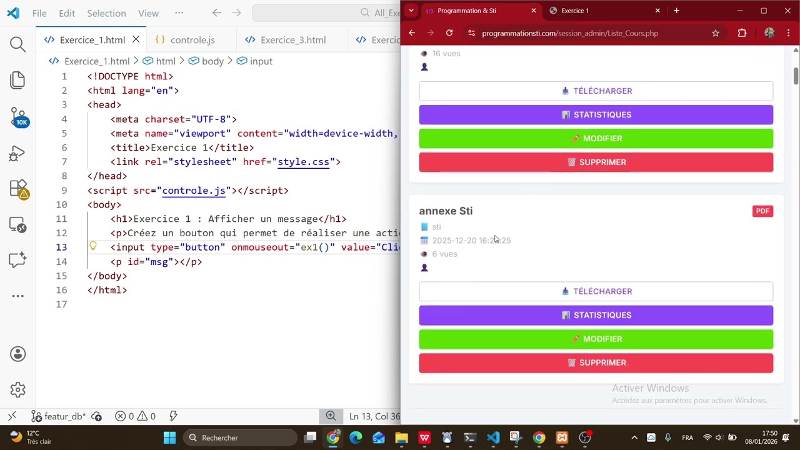Click STATISTIQUES for annexe Sti
The image size is (800, 450).
click(596, 315)
